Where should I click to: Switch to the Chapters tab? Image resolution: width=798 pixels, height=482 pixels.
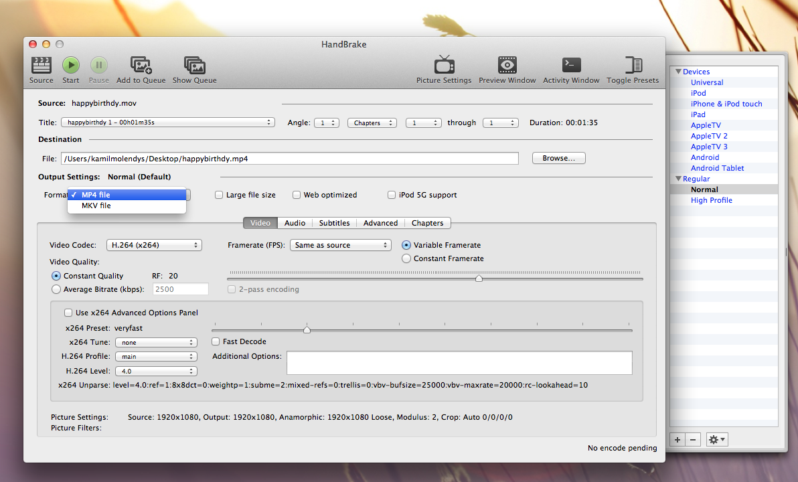(x=428, y=223)
